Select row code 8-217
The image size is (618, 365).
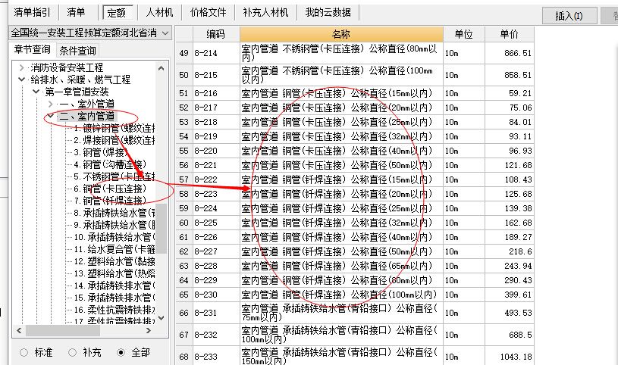click(206, 108)
